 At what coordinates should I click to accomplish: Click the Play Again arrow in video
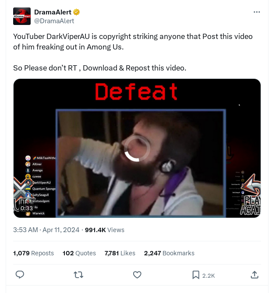pyautogui.click(x=251, y=185)
